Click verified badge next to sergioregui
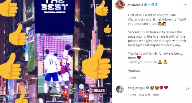 pos(147,87)
